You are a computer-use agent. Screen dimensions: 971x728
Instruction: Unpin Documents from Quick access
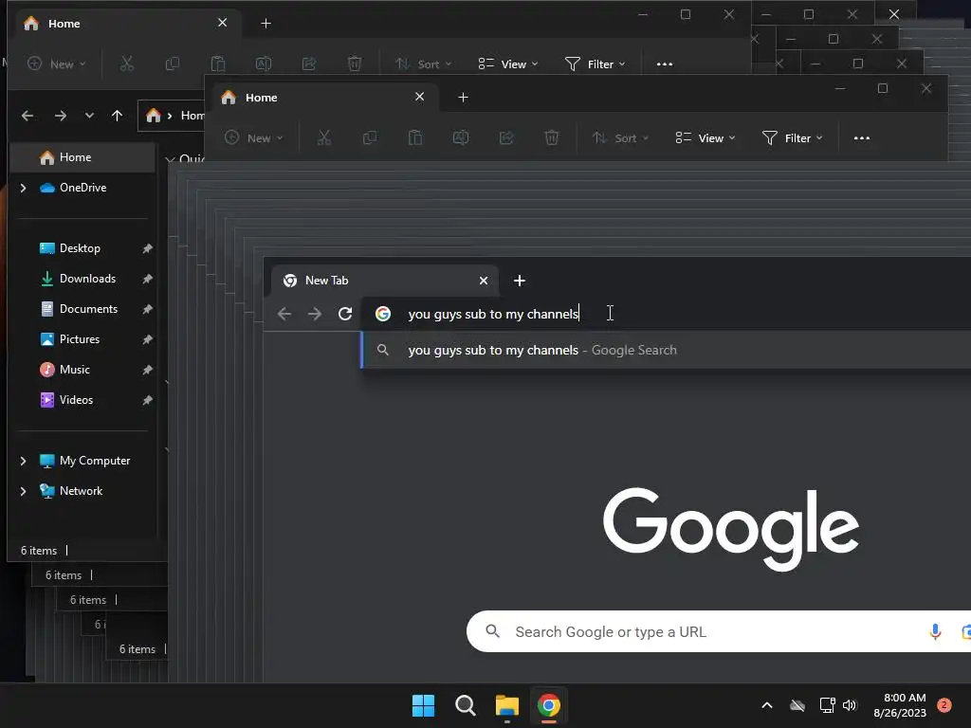click(147, 309)
